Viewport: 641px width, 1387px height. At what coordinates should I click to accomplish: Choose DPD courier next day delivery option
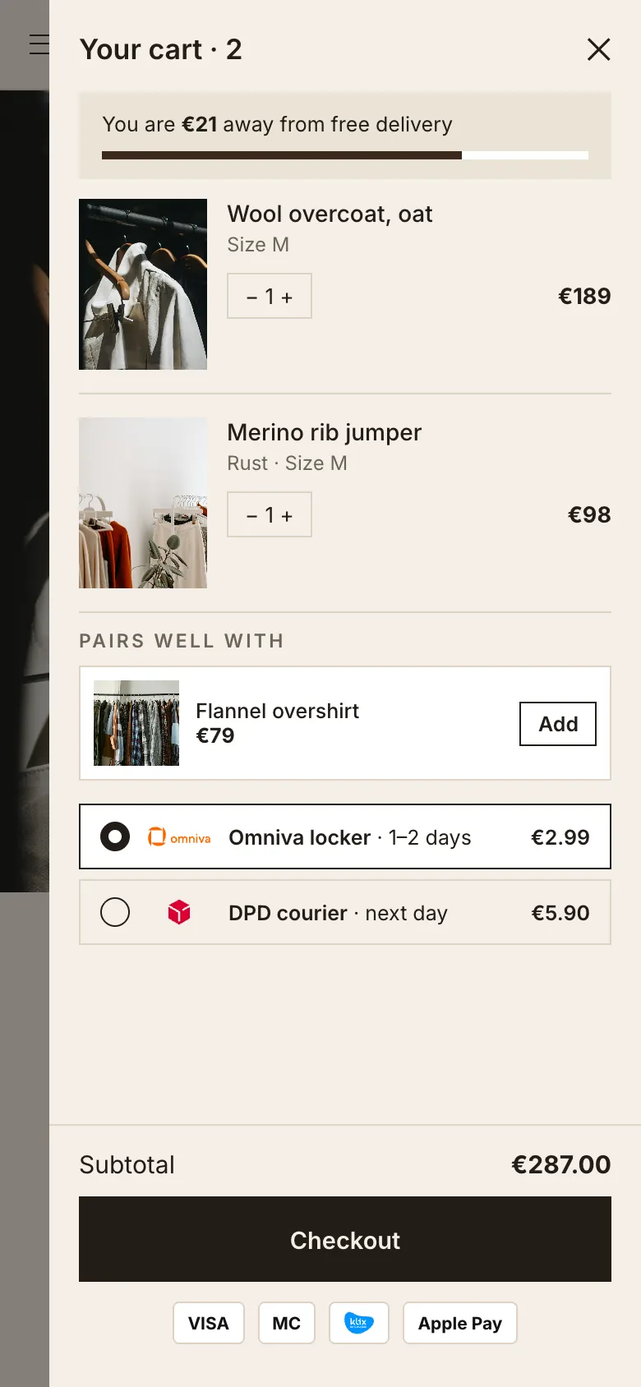click(345, 912)
